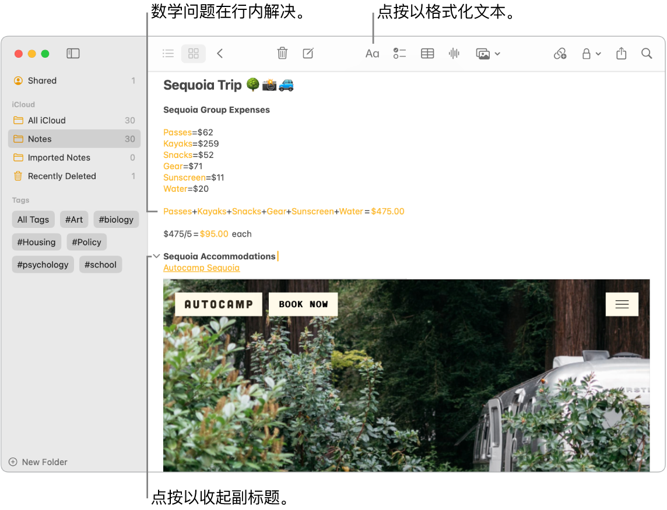This screenshot has width=667, height=510.
Task: Insert a checklist
Action: point(399,54)
